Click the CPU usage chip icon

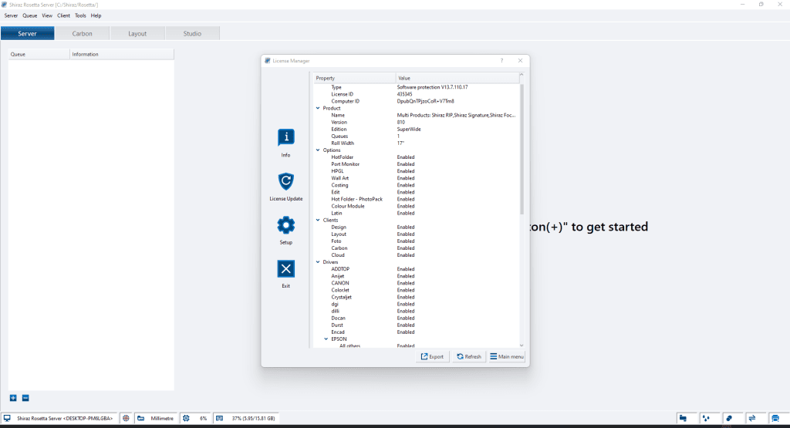pos(186,418)
